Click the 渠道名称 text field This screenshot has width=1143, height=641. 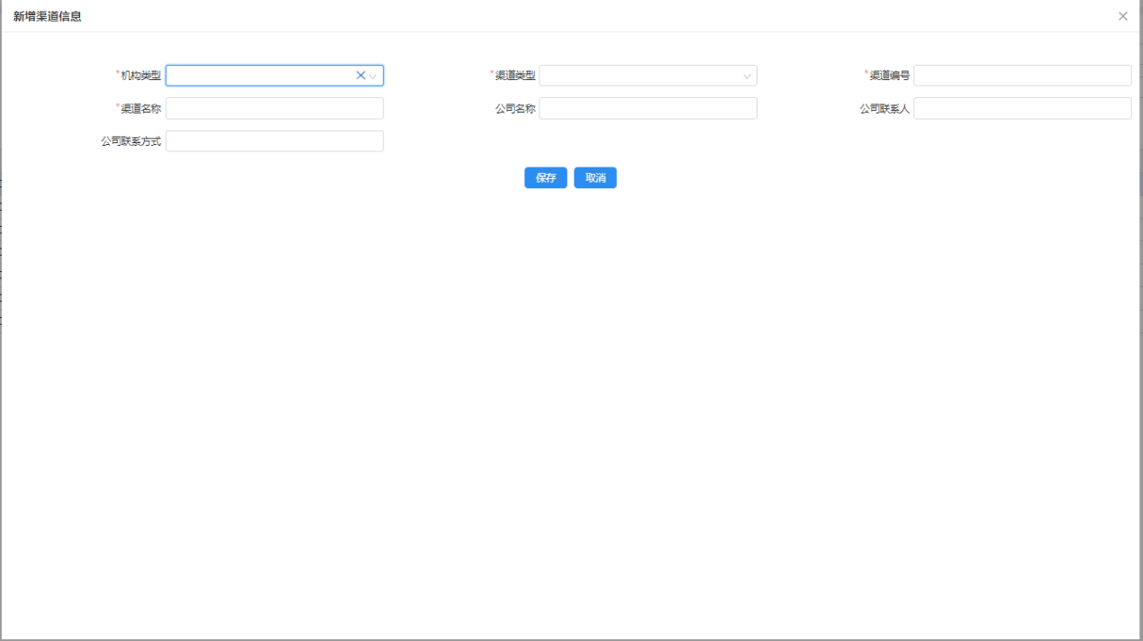pos(275,108)
